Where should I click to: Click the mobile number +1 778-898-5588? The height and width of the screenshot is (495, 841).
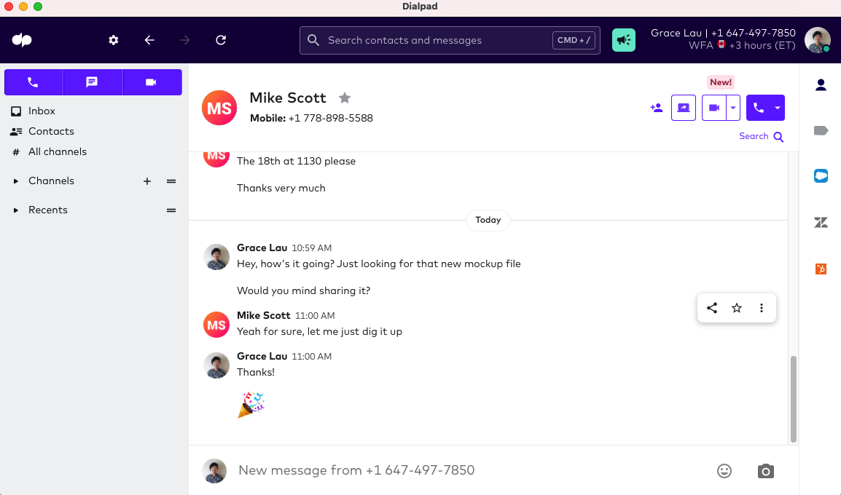pos(330,119)
